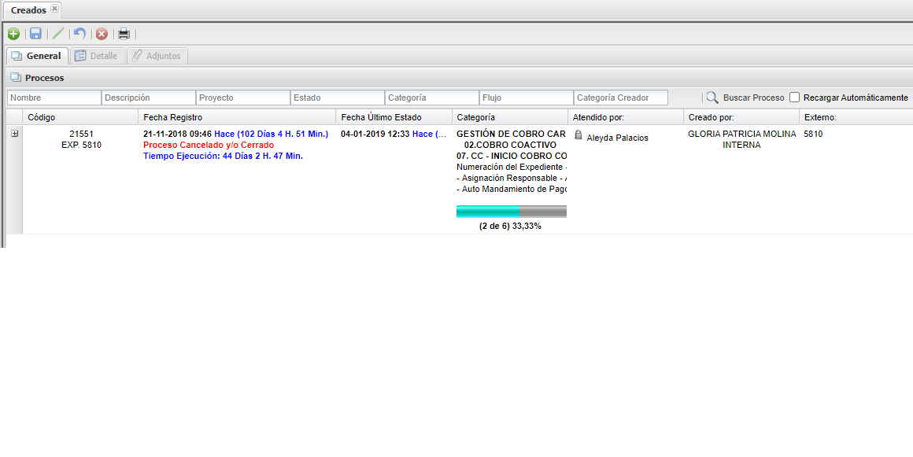This screenshot has height=457, width=913.
Task: Sort by Fecha Último Estado header
Action: point(394,118)
